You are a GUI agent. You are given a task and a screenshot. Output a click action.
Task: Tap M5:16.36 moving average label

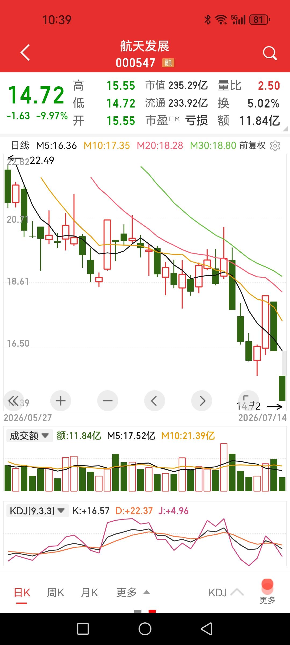56,146
